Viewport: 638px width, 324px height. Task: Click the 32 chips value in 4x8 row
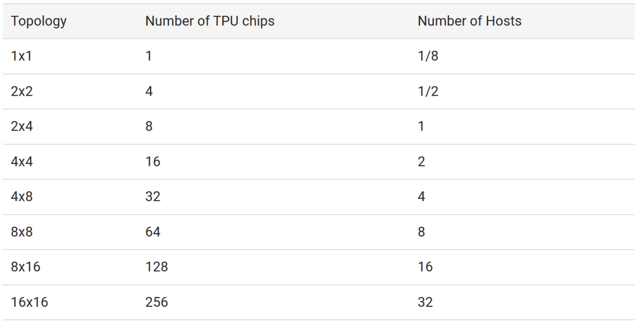152,197
